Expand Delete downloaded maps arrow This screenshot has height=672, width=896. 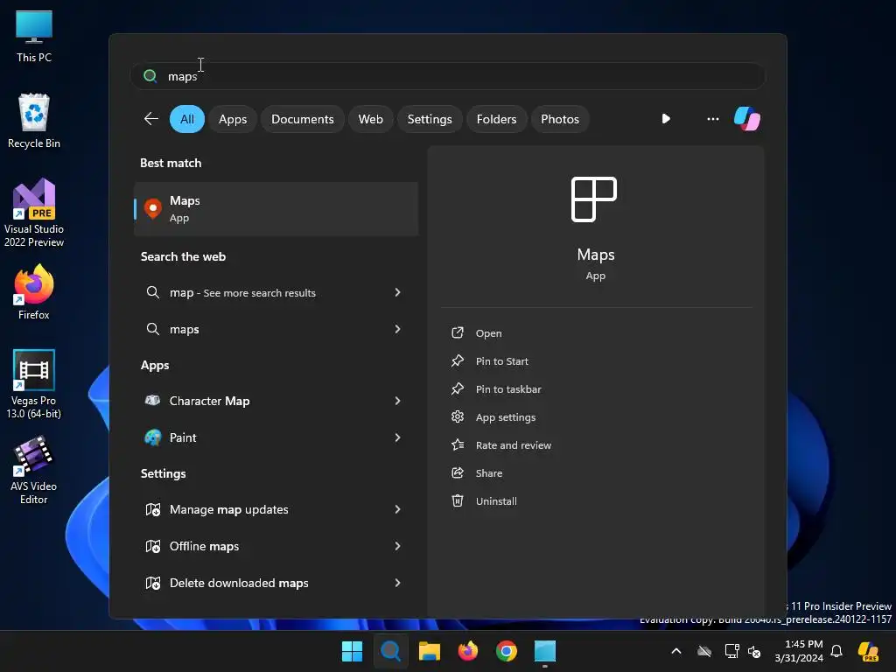tap(398, 583)
